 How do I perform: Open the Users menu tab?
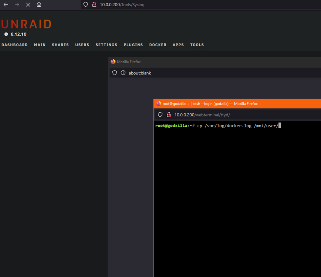(x=82, y=45)
